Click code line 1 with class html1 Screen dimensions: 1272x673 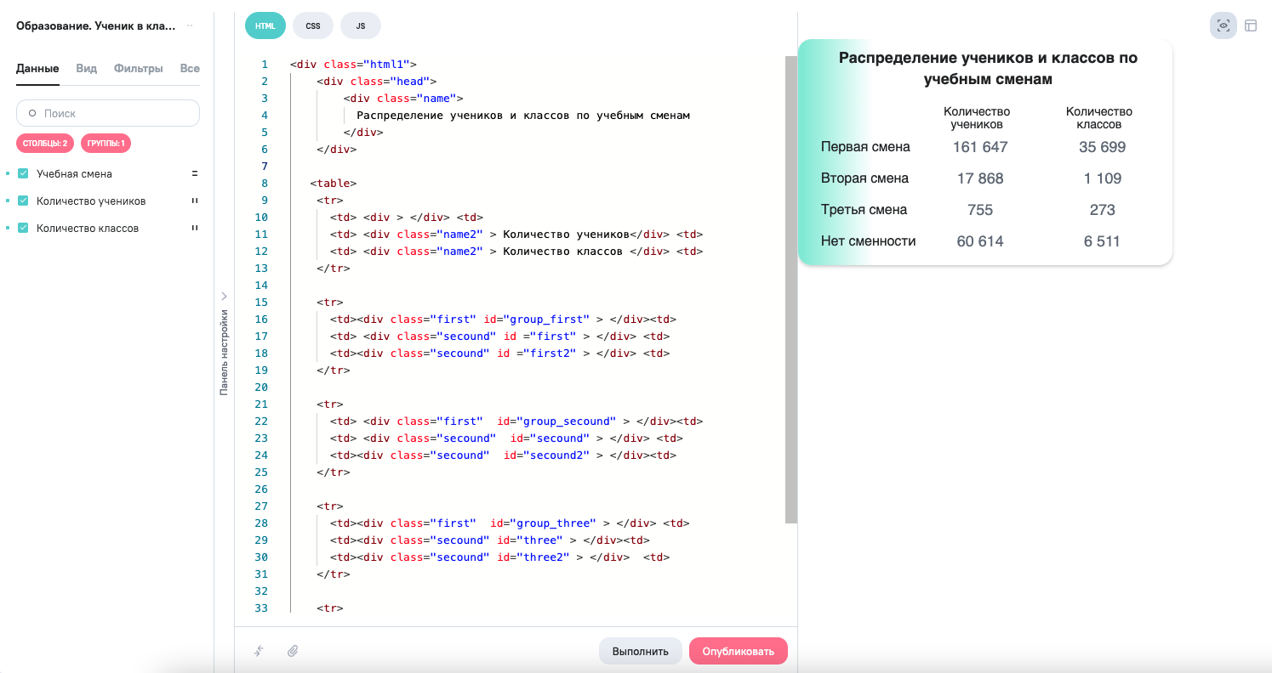click(353, 65)
